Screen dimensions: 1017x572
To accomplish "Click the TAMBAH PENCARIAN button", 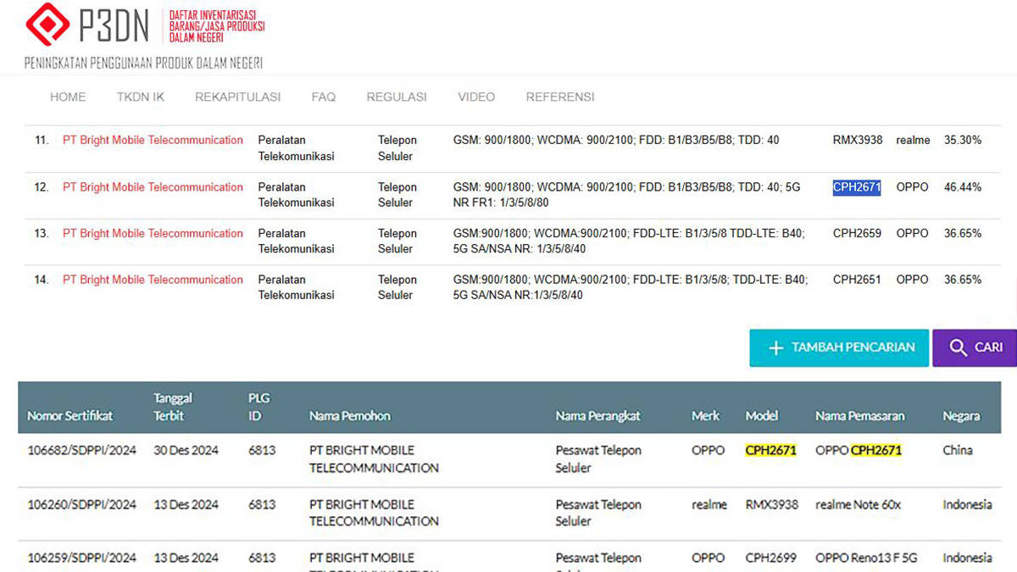I will point(839,347).
